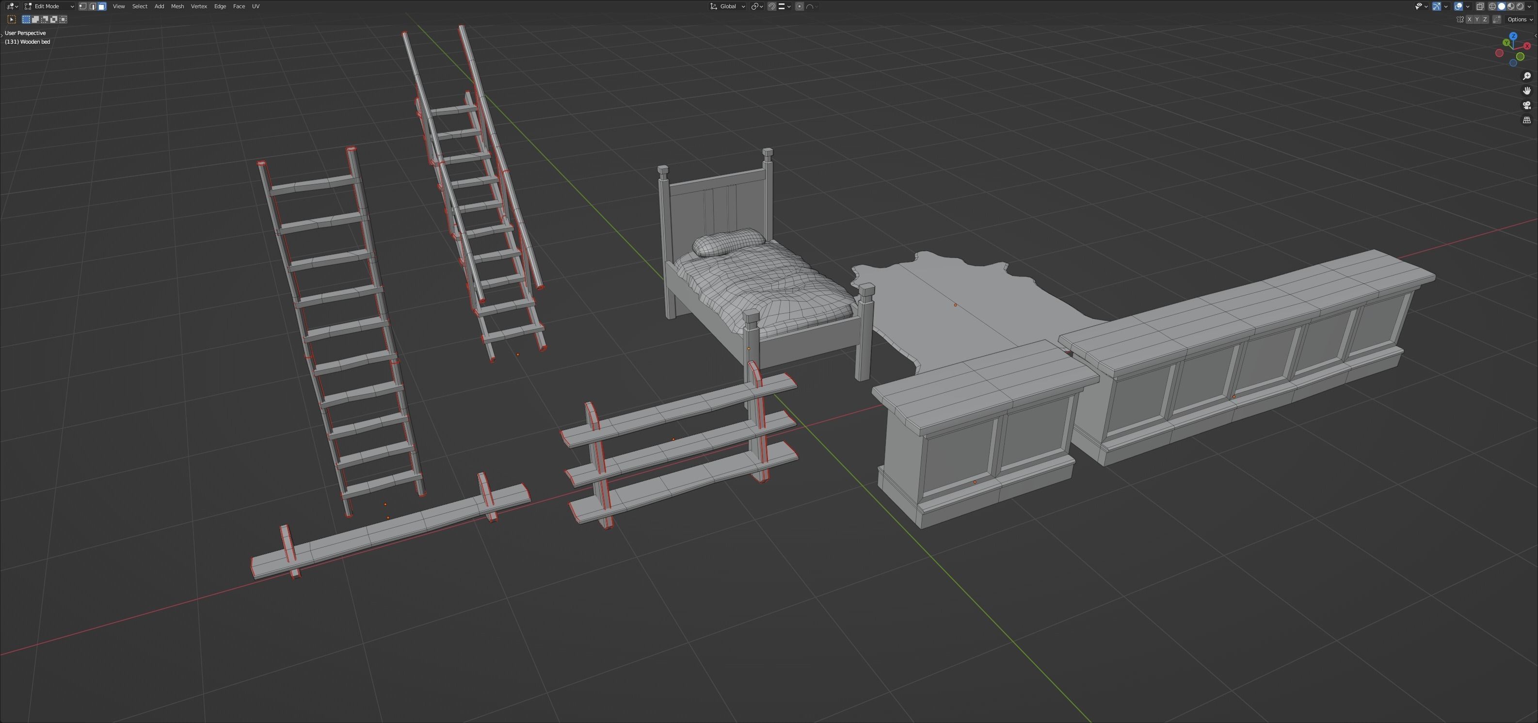Click the pan view hand icon
Image resolution: width=1538 pixels, height=723 pixels.
1527,91
